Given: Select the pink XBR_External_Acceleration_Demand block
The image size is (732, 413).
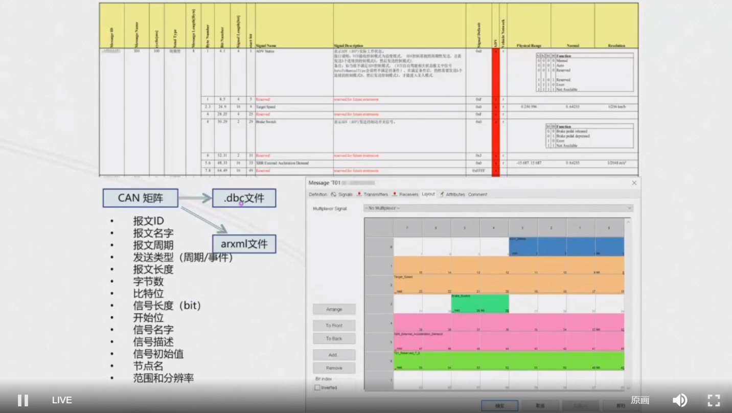Looking at the screenshot, I should (509, 332).
